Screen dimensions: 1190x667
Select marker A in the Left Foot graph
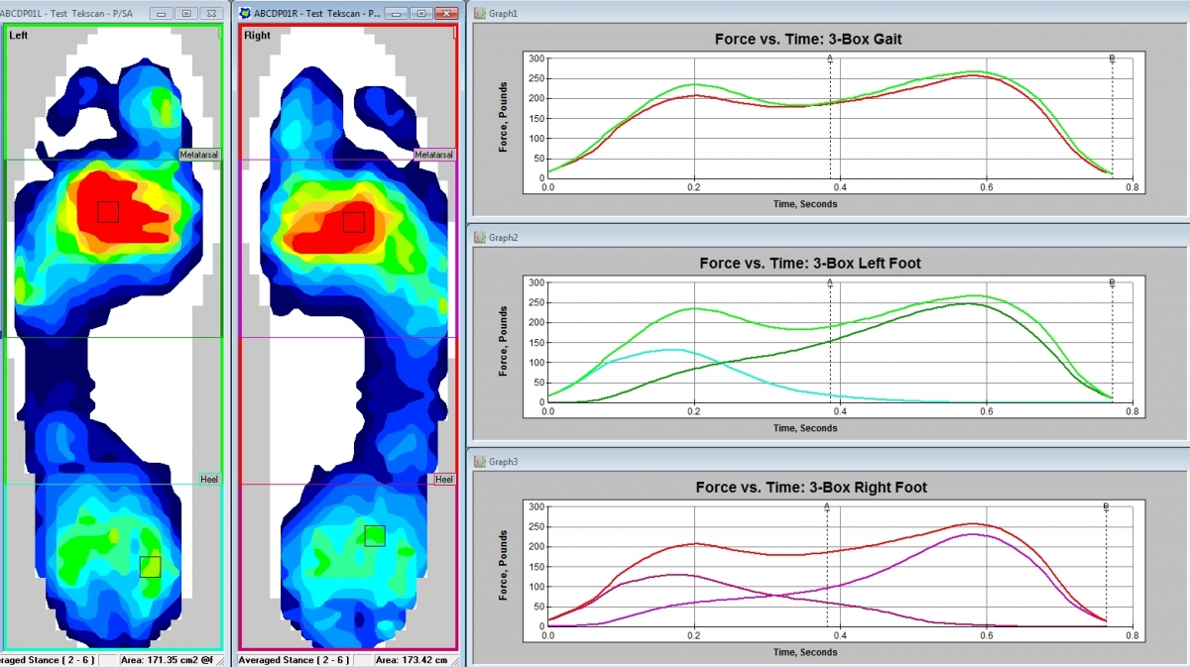[830, 282]
